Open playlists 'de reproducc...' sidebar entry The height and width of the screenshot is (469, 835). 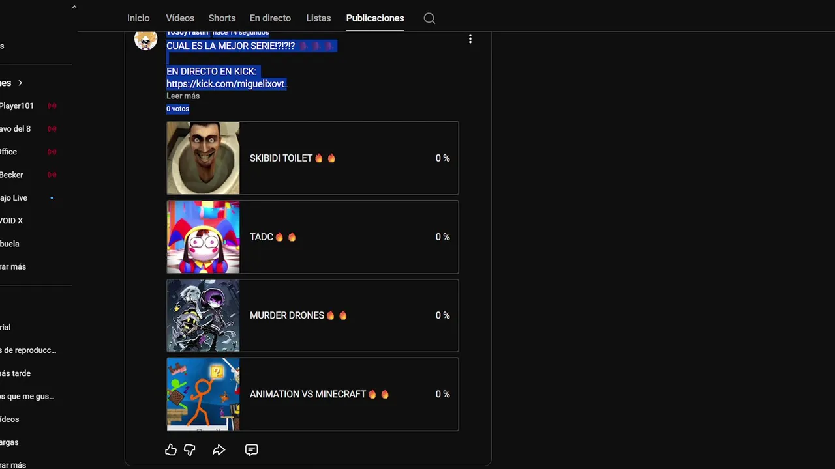point(28,350)
